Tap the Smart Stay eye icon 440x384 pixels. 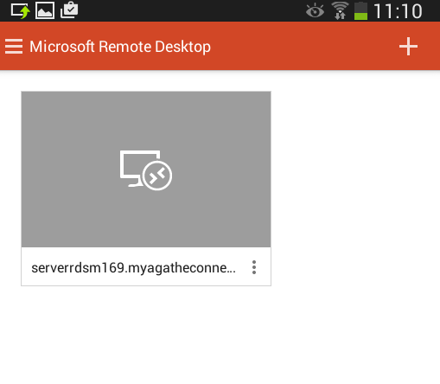[x=315, y=11]
